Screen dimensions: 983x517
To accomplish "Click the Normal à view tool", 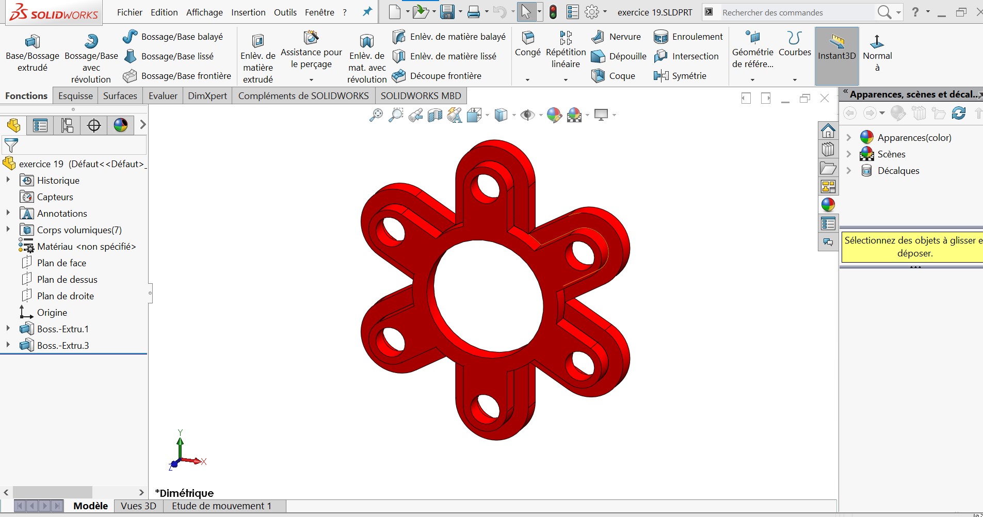I will coord(877,53).
